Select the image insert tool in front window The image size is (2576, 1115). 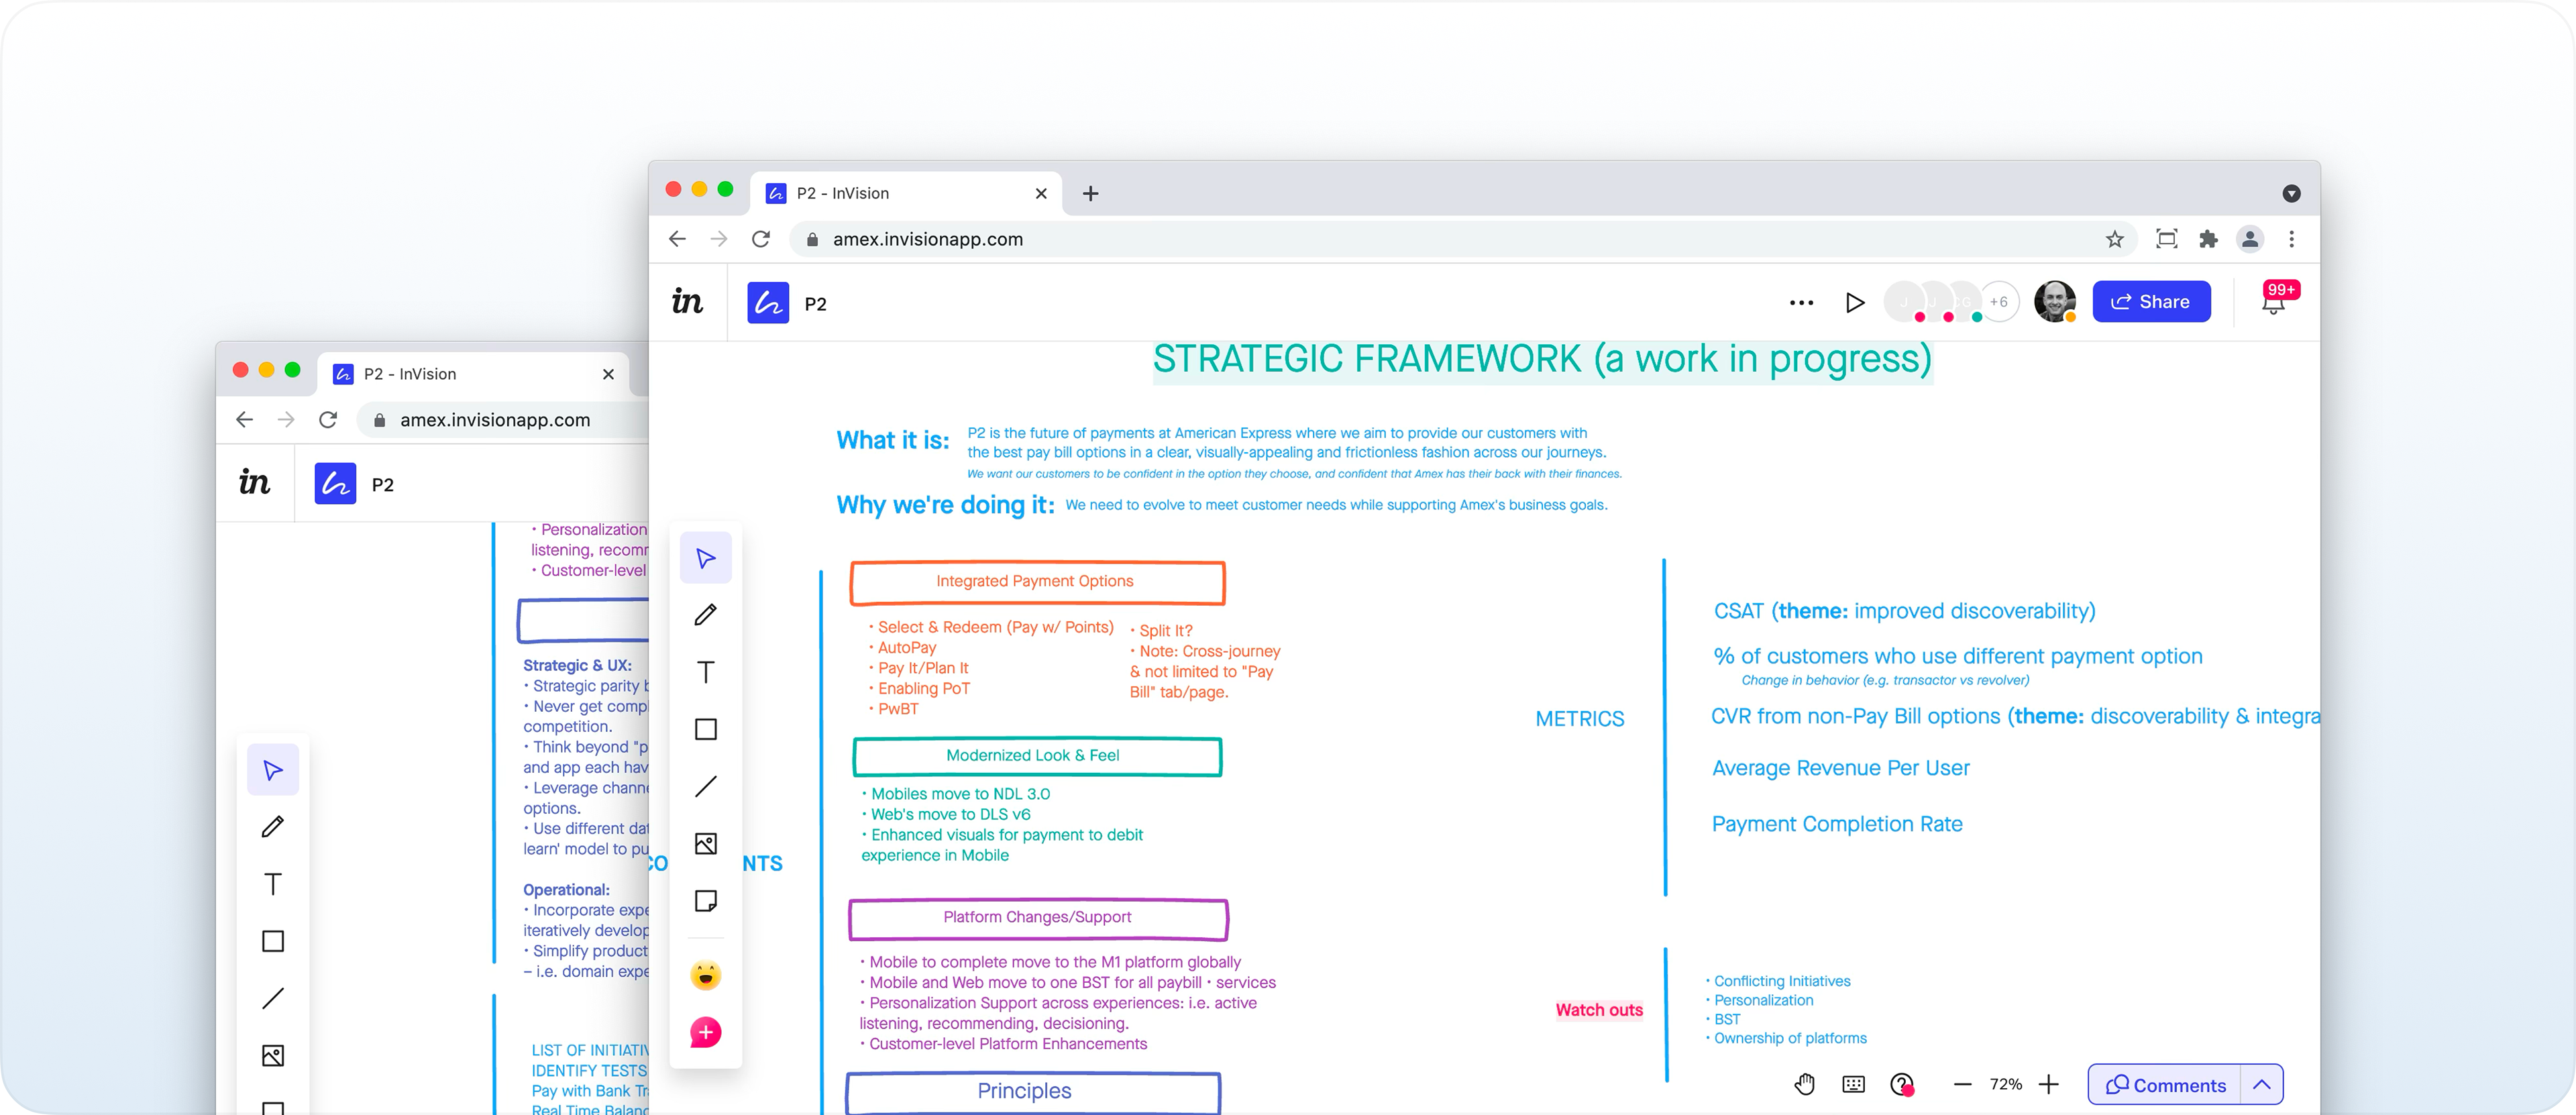click(705, 844)
